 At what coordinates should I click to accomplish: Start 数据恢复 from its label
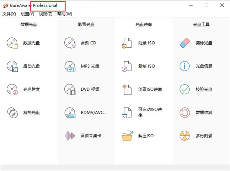tap(204, 112)
